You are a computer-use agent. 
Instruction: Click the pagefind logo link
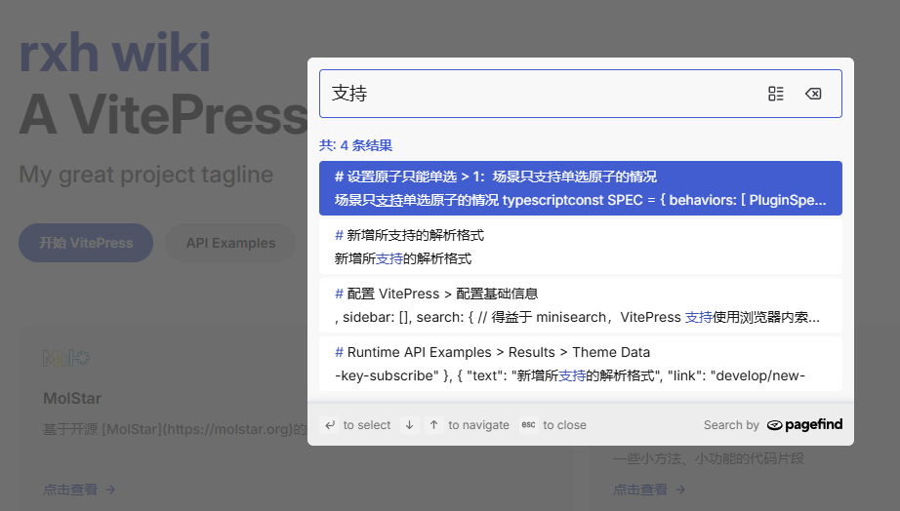pos(804,425)
